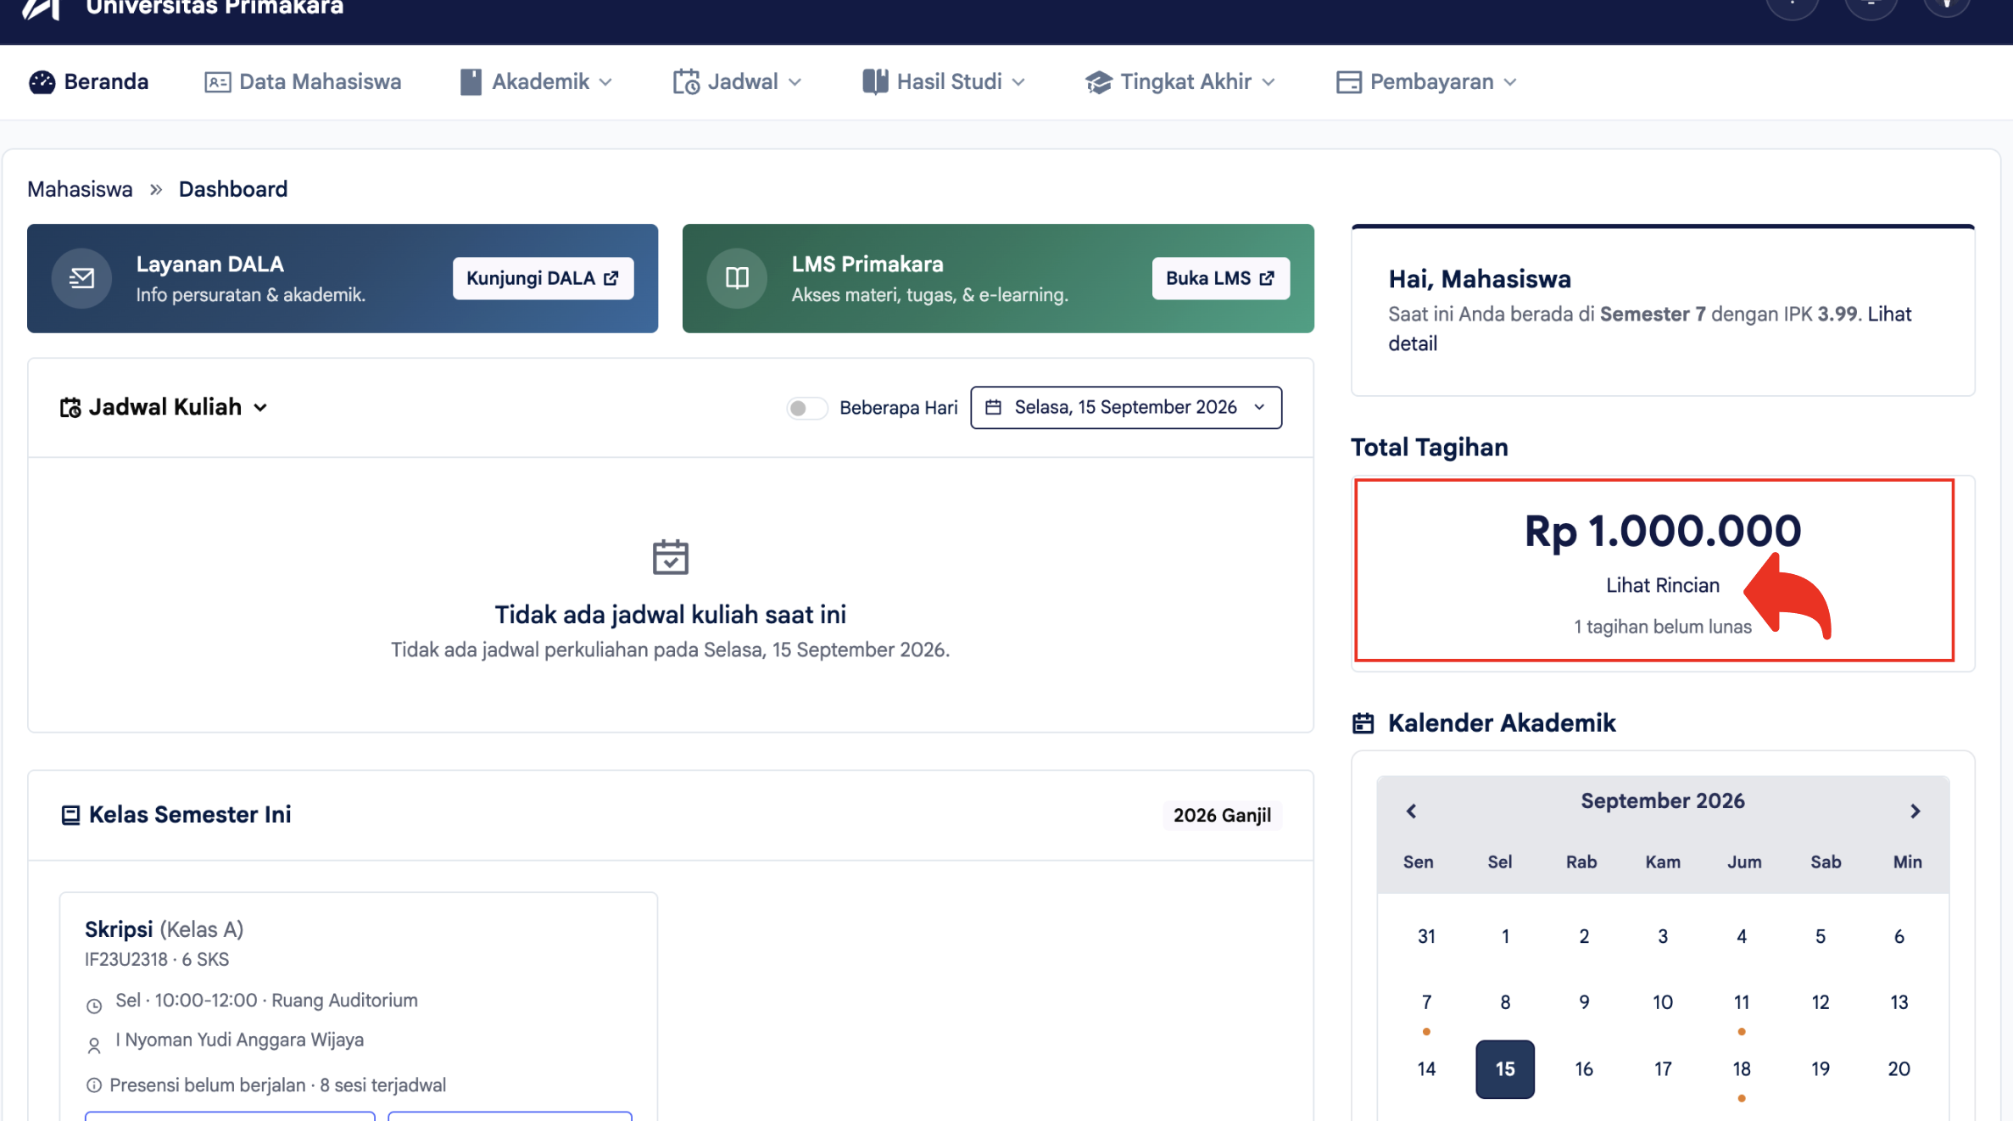Expand the Tingkat Akhir menu

(x=1180, y=82)
